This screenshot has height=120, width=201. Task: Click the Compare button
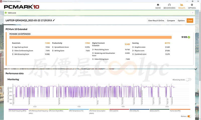click(x=171, y=21)
